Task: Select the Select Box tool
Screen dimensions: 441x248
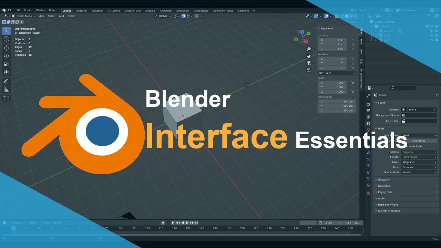Action: click(6, 31)
